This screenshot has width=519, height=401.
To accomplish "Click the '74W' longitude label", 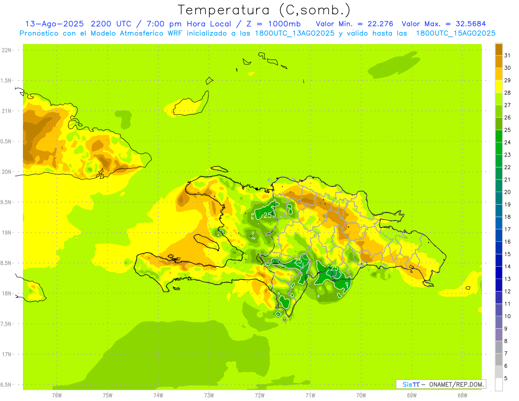I will click(158, 395).
